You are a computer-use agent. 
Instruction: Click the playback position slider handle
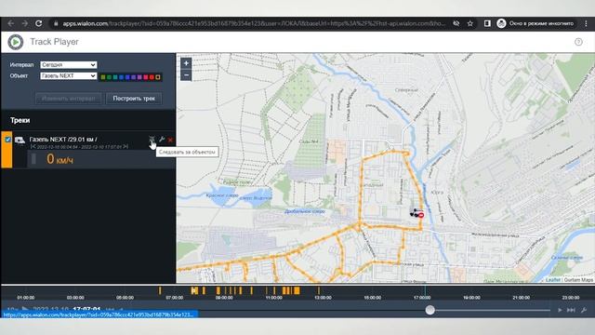(430, 310)
